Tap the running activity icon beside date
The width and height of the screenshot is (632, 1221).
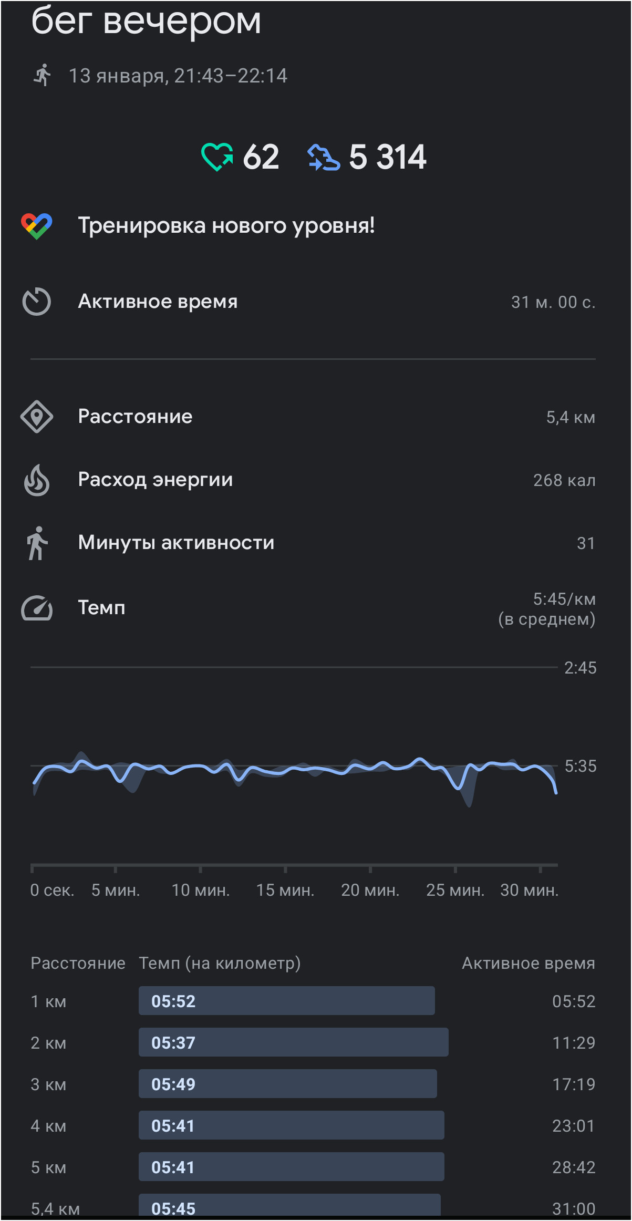click(x=42, y=75)
